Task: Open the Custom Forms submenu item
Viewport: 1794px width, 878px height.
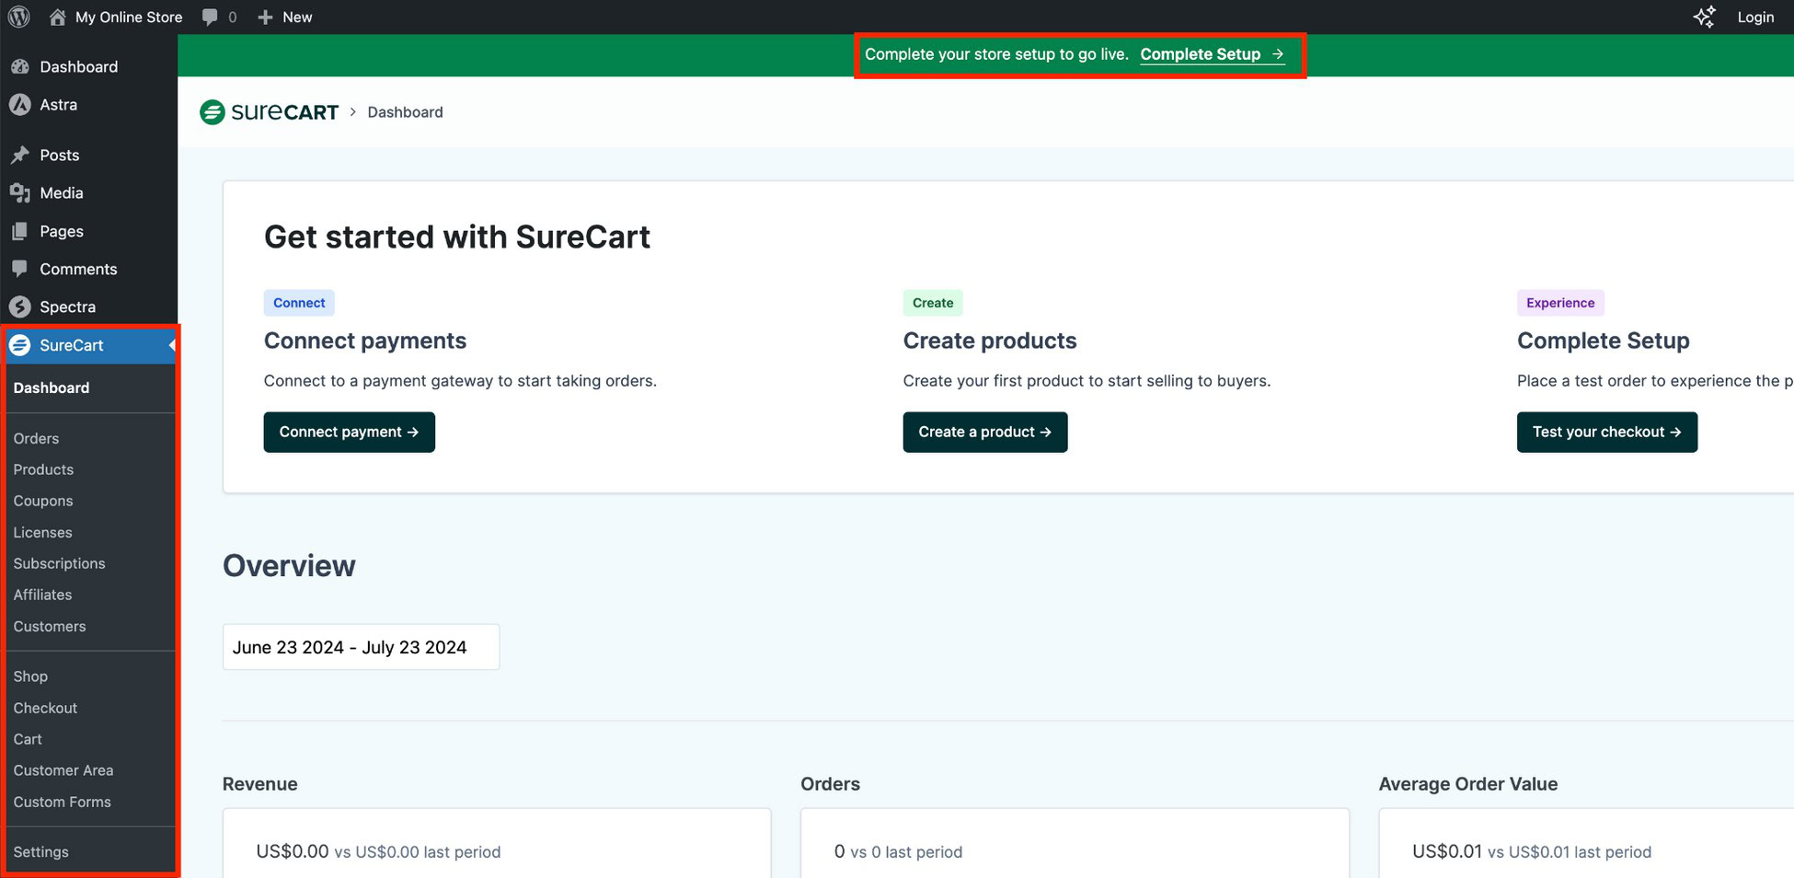Action: pos(62,802)
